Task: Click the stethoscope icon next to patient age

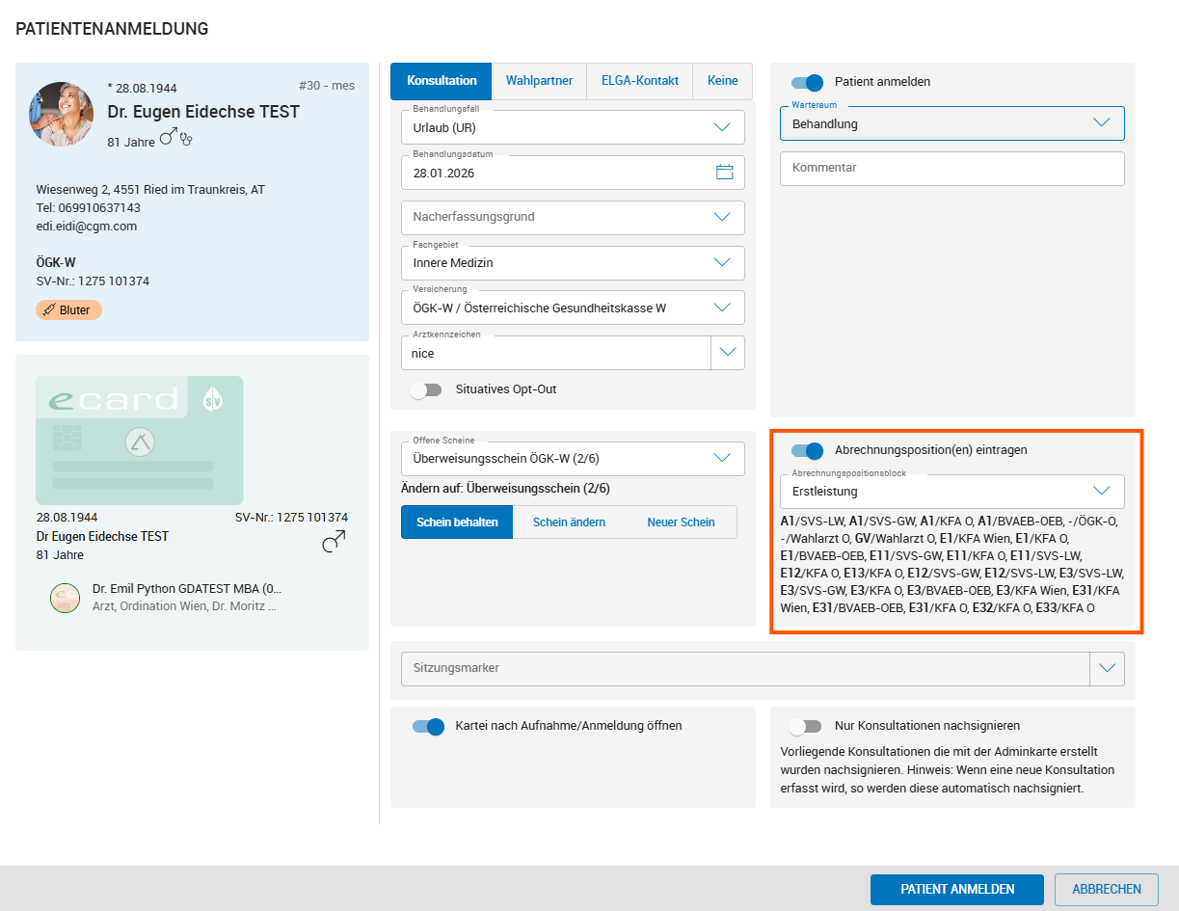Action: tap(187, 139)
